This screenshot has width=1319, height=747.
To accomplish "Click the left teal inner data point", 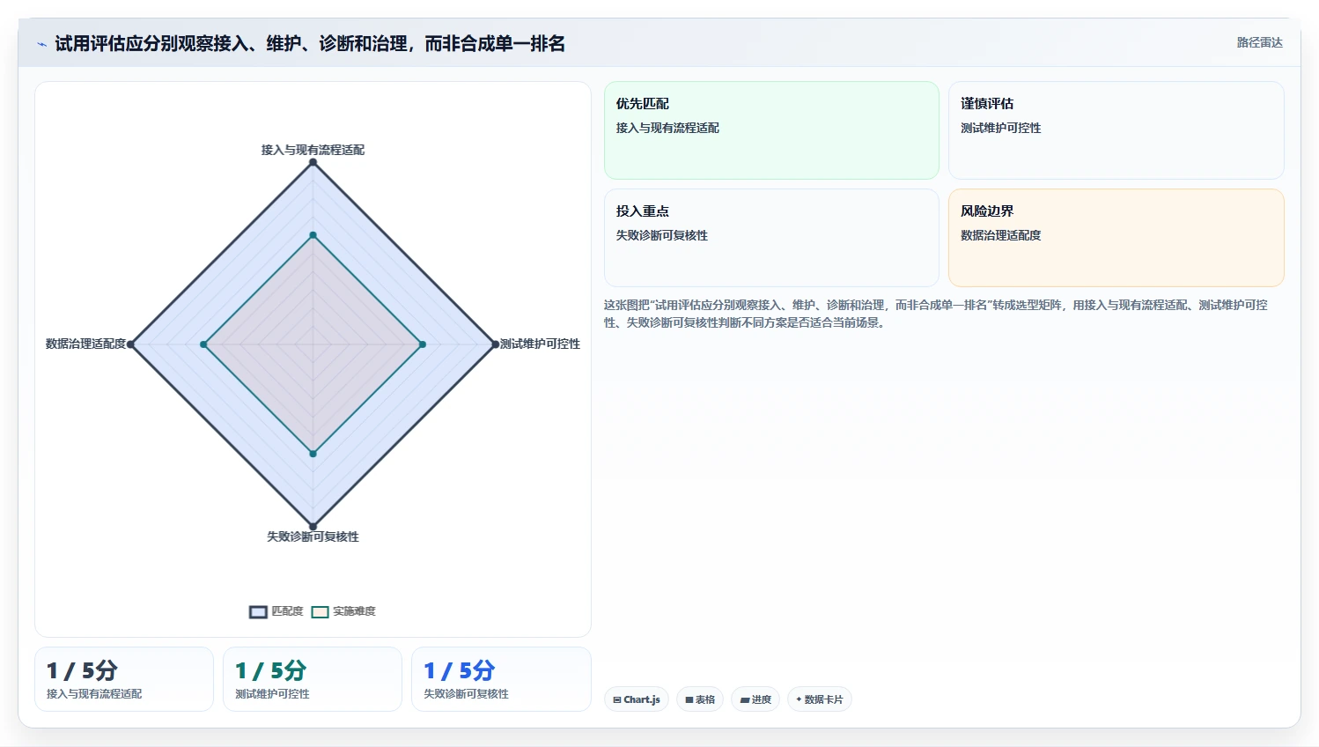I will click(x=203, y=344).
